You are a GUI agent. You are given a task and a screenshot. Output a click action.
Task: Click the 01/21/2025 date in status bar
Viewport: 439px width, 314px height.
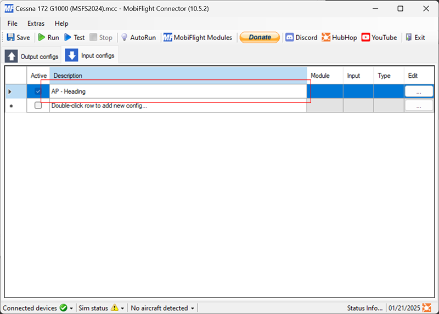coord(404,308)
